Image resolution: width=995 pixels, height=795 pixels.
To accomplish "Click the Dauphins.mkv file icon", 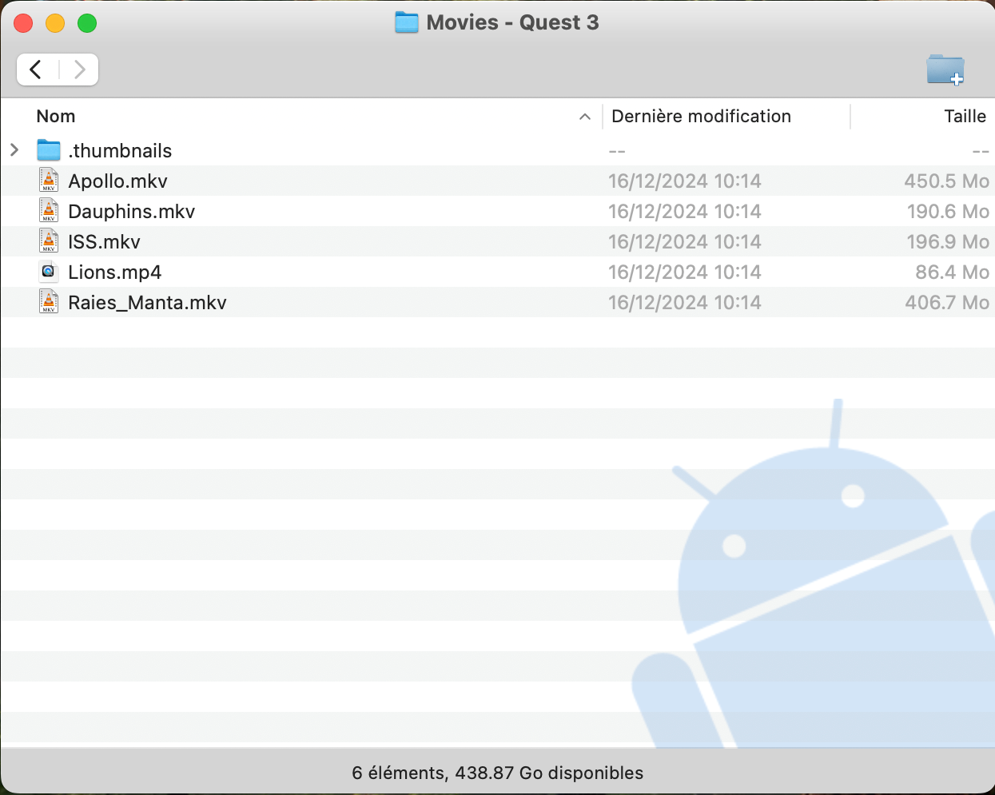I will click(x=49, y=211).
